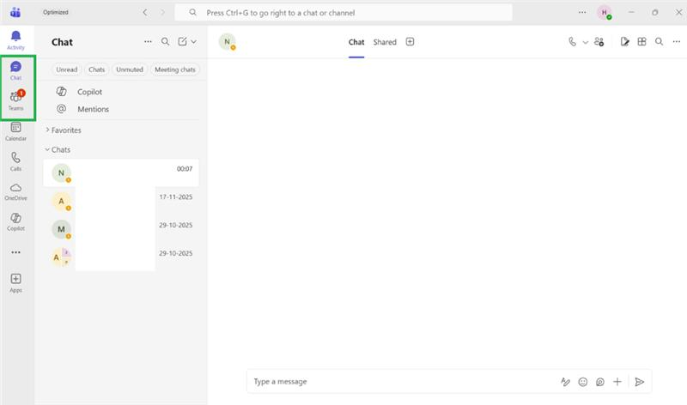Screen dimensions: 687x405
Task: Find in chat using magnifier icon
Action: tap(659, 41)
